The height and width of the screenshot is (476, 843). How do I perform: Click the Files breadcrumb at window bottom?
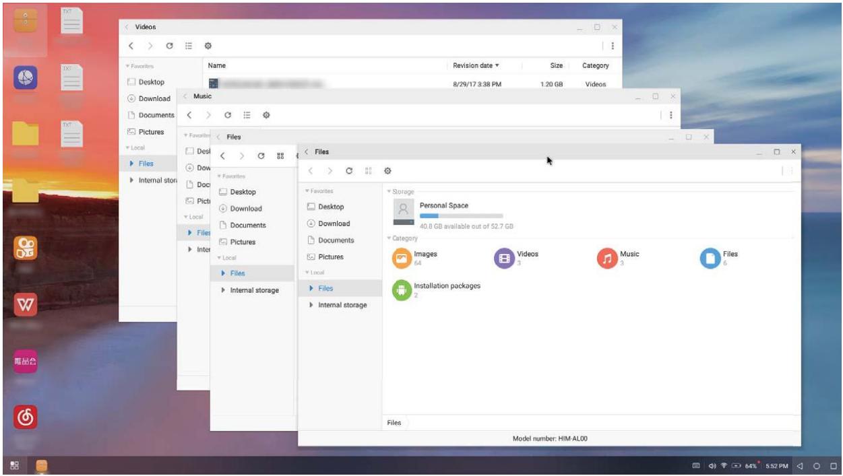coord(394,423)
